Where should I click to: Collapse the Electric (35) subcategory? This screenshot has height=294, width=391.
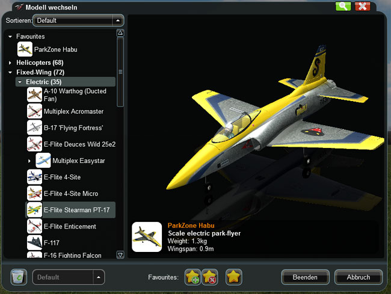click(20, 82)
